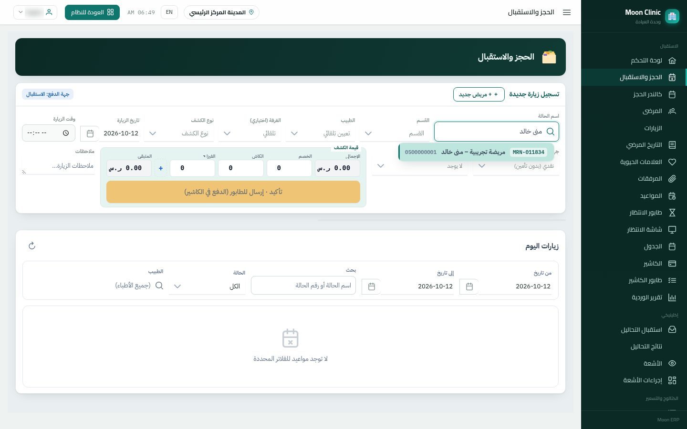Open the الطبيب تعيين تلقائي dropdown
687x429 pixels.
click(x=321, y=133)
